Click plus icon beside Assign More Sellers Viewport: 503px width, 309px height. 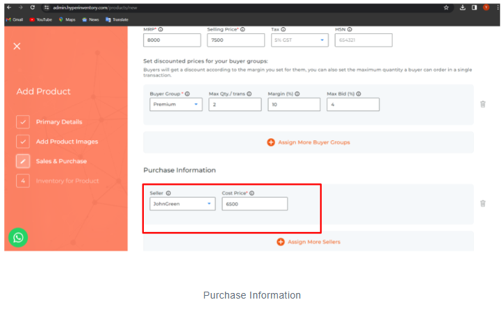tap(281, 242)
